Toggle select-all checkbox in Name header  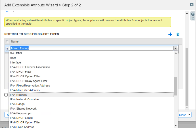7,41
